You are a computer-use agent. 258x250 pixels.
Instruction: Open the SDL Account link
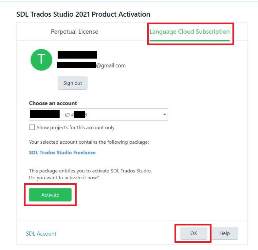click(x=41, y=234)
